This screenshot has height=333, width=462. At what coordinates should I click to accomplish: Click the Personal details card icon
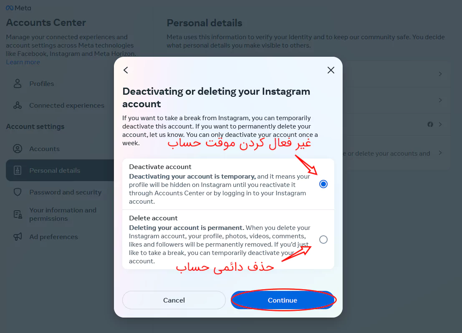[17, 170]
